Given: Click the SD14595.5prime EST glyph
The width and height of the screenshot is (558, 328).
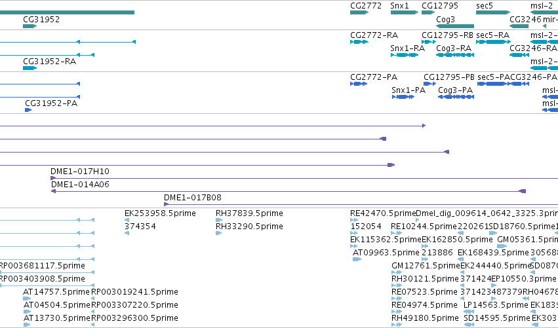Looking at the screenshot, I should point(469,325).
